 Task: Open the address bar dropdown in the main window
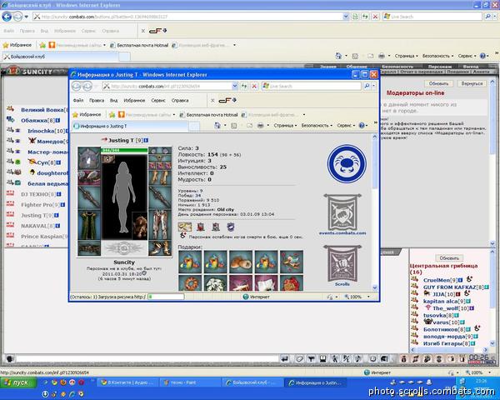coord(346,17)
